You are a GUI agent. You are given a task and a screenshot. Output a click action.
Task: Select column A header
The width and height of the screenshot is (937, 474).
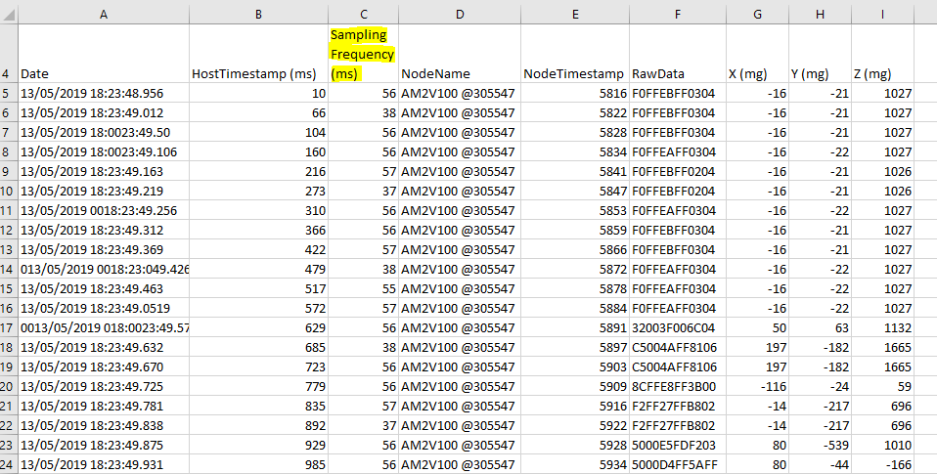coord(104,16)
